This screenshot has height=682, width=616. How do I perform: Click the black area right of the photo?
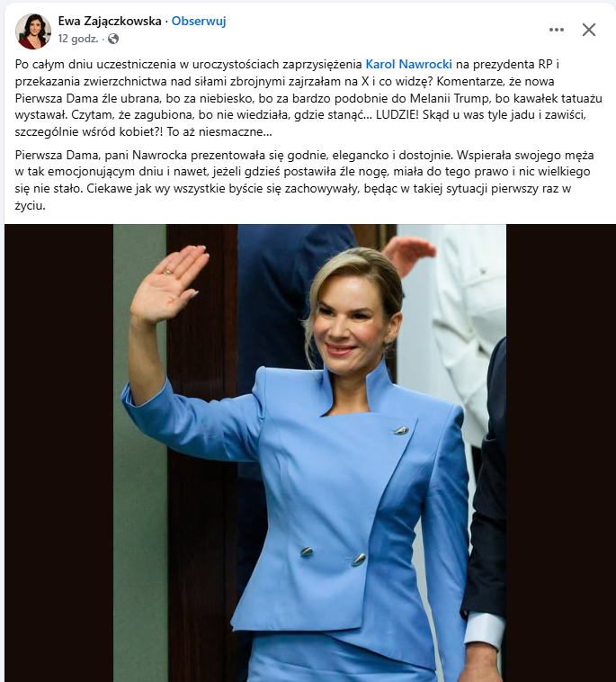(560, 453)
